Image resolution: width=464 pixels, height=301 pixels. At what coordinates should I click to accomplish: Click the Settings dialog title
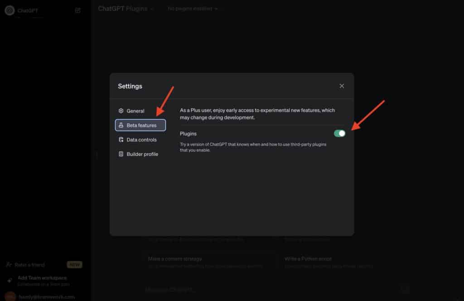pyautogui.click(x=130, y=86)
